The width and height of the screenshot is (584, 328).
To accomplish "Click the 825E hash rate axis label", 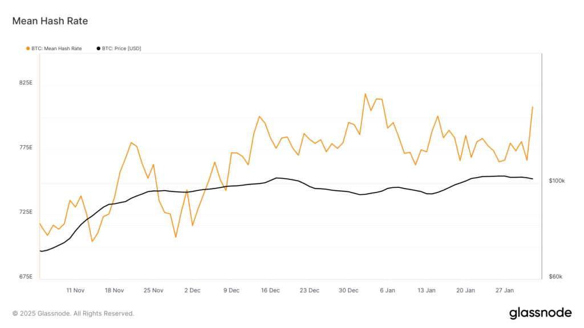I will pyautogui.click(x=26, y=83).
